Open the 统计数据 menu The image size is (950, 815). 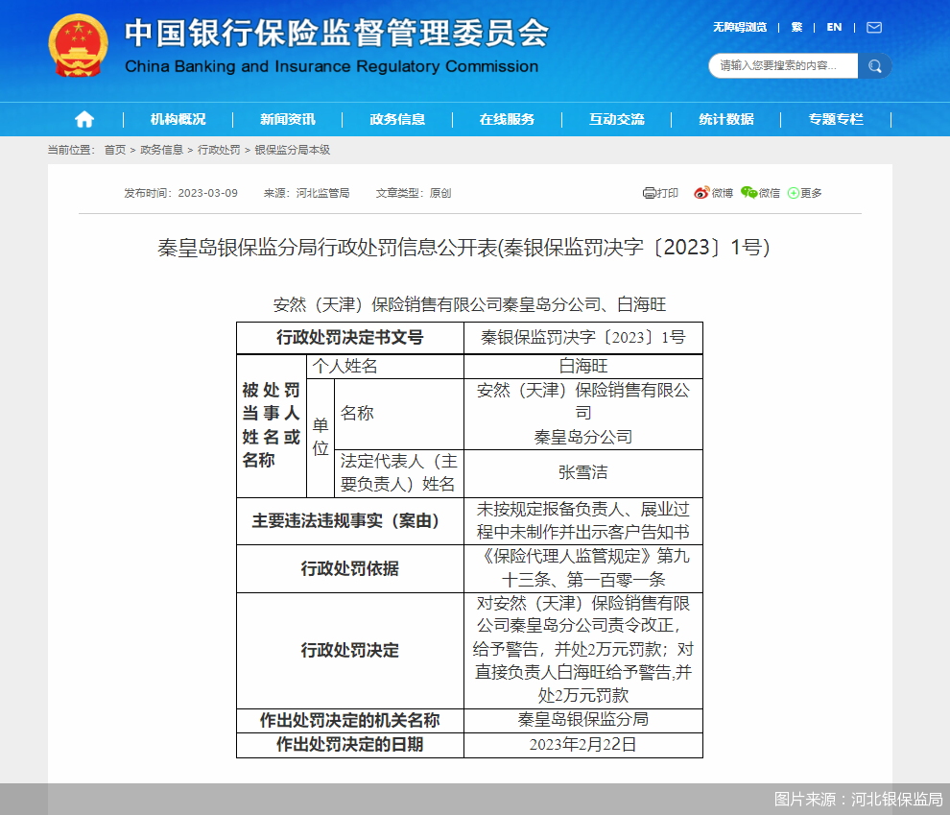tap(725, 119)
